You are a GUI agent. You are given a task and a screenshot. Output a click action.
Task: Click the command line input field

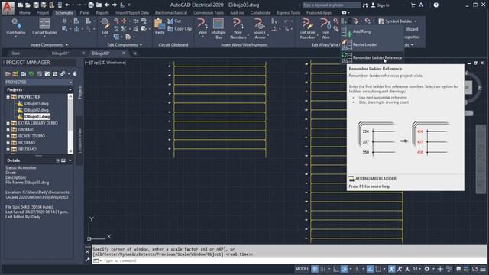tap(289, 260)
